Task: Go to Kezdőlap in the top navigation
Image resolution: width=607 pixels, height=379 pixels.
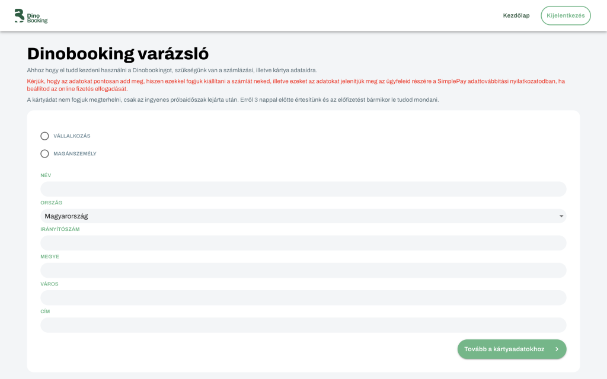Action: tap(516, 15)
